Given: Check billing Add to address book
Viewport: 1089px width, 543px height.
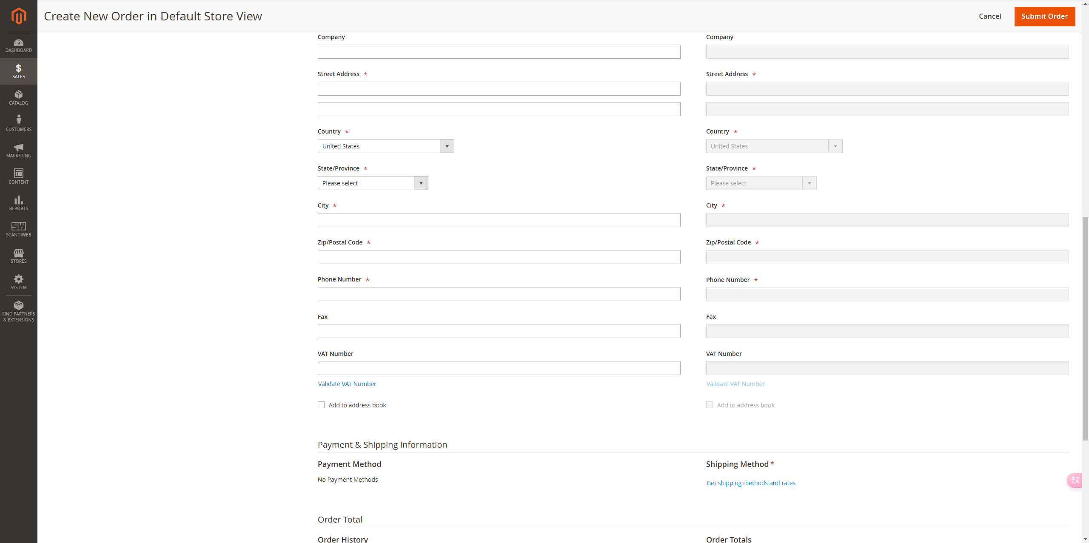Looking at the screenshot, I should [x=321, y=405].
